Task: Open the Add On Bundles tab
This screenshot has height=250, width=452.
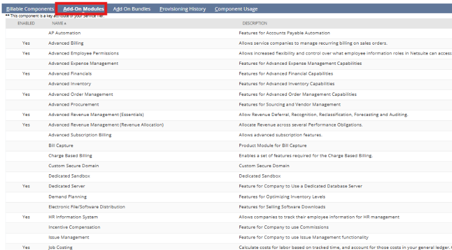Action: click(131, 9)
